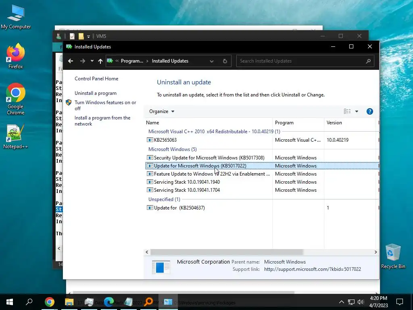This screenshot has height=310, width=413.
Task: Open Google Chrome desktop shortcut
Action: (x=16, y=99)
